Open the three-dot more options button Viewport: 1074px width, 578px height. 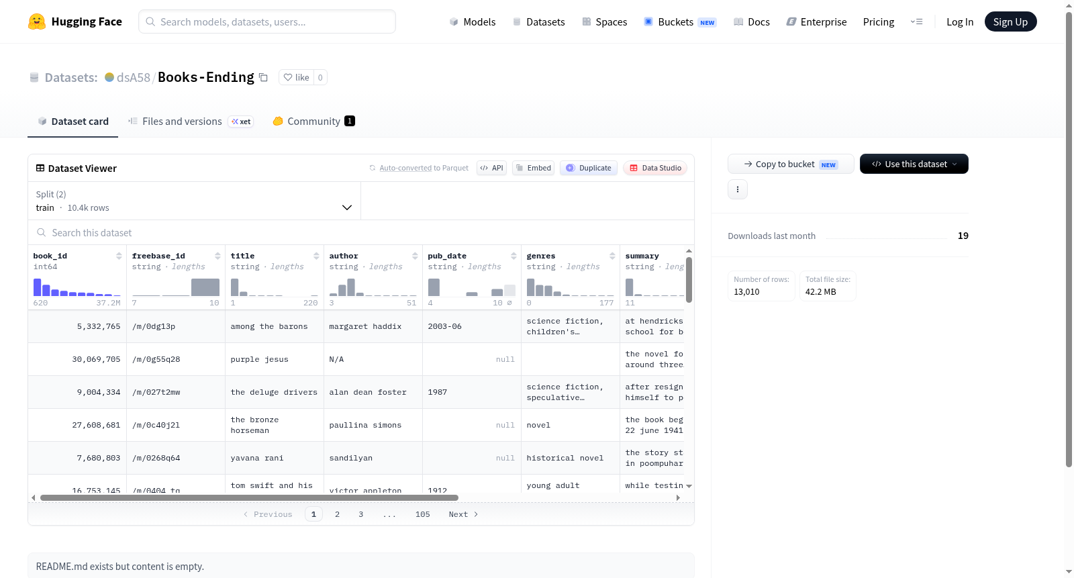pos(738,189)
